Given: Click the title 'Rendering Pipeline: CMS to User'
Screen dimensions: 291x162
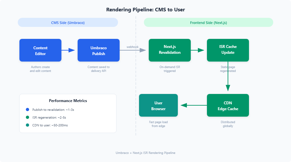Looking at the screenshot, I should pos(145,10).
